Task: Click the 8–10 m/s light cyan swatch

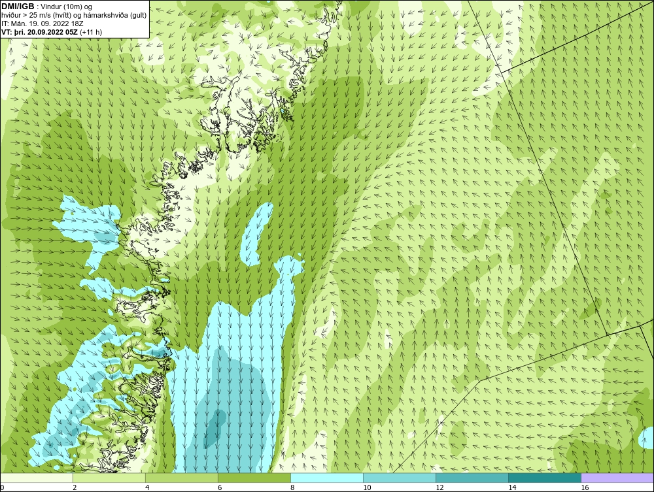Action: coord(327,478)
